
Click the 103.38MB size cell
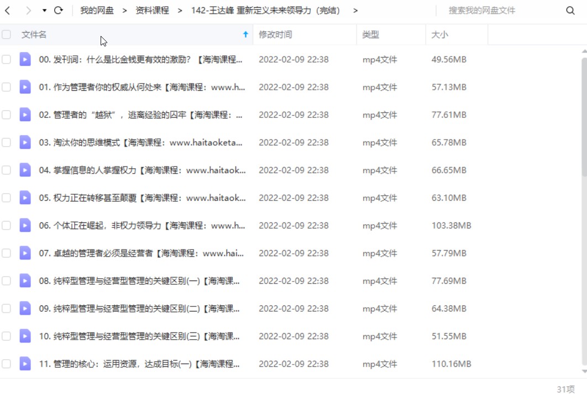click(x=451, y=225)
